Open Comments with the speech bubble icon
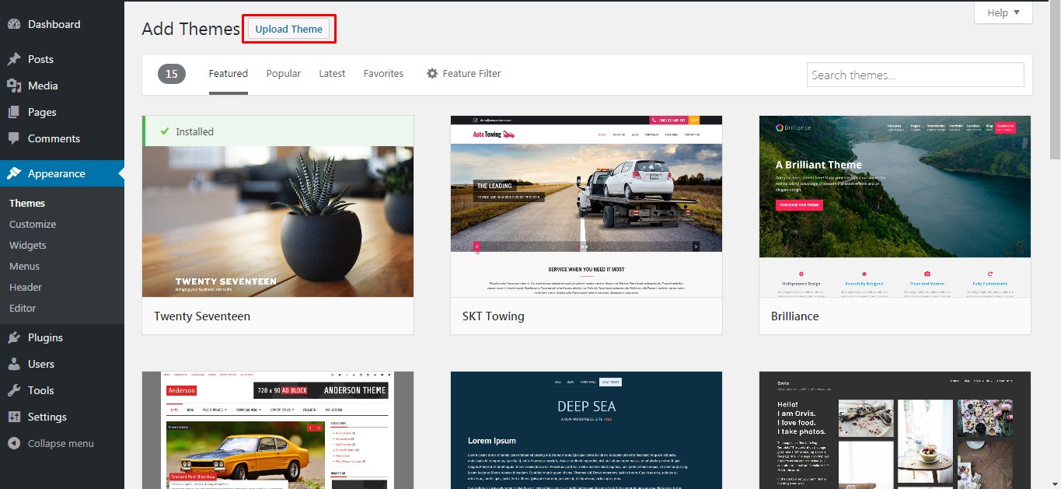 pos(16,138)
